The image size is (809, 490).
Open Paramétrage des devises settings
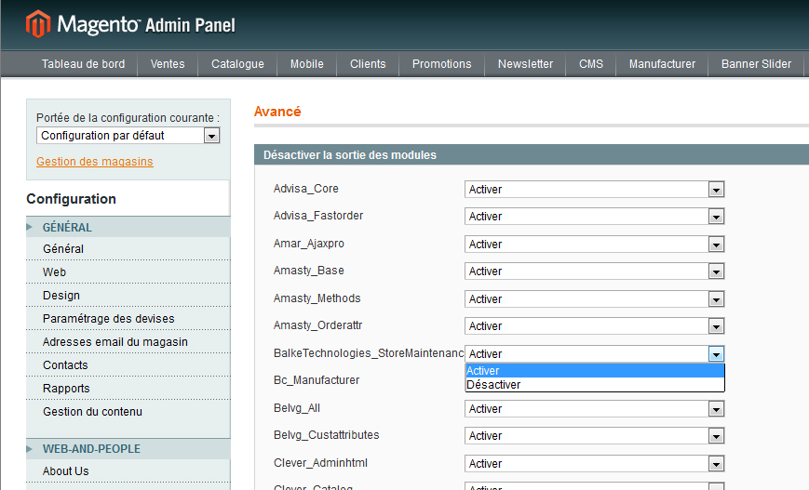point(108,319)
